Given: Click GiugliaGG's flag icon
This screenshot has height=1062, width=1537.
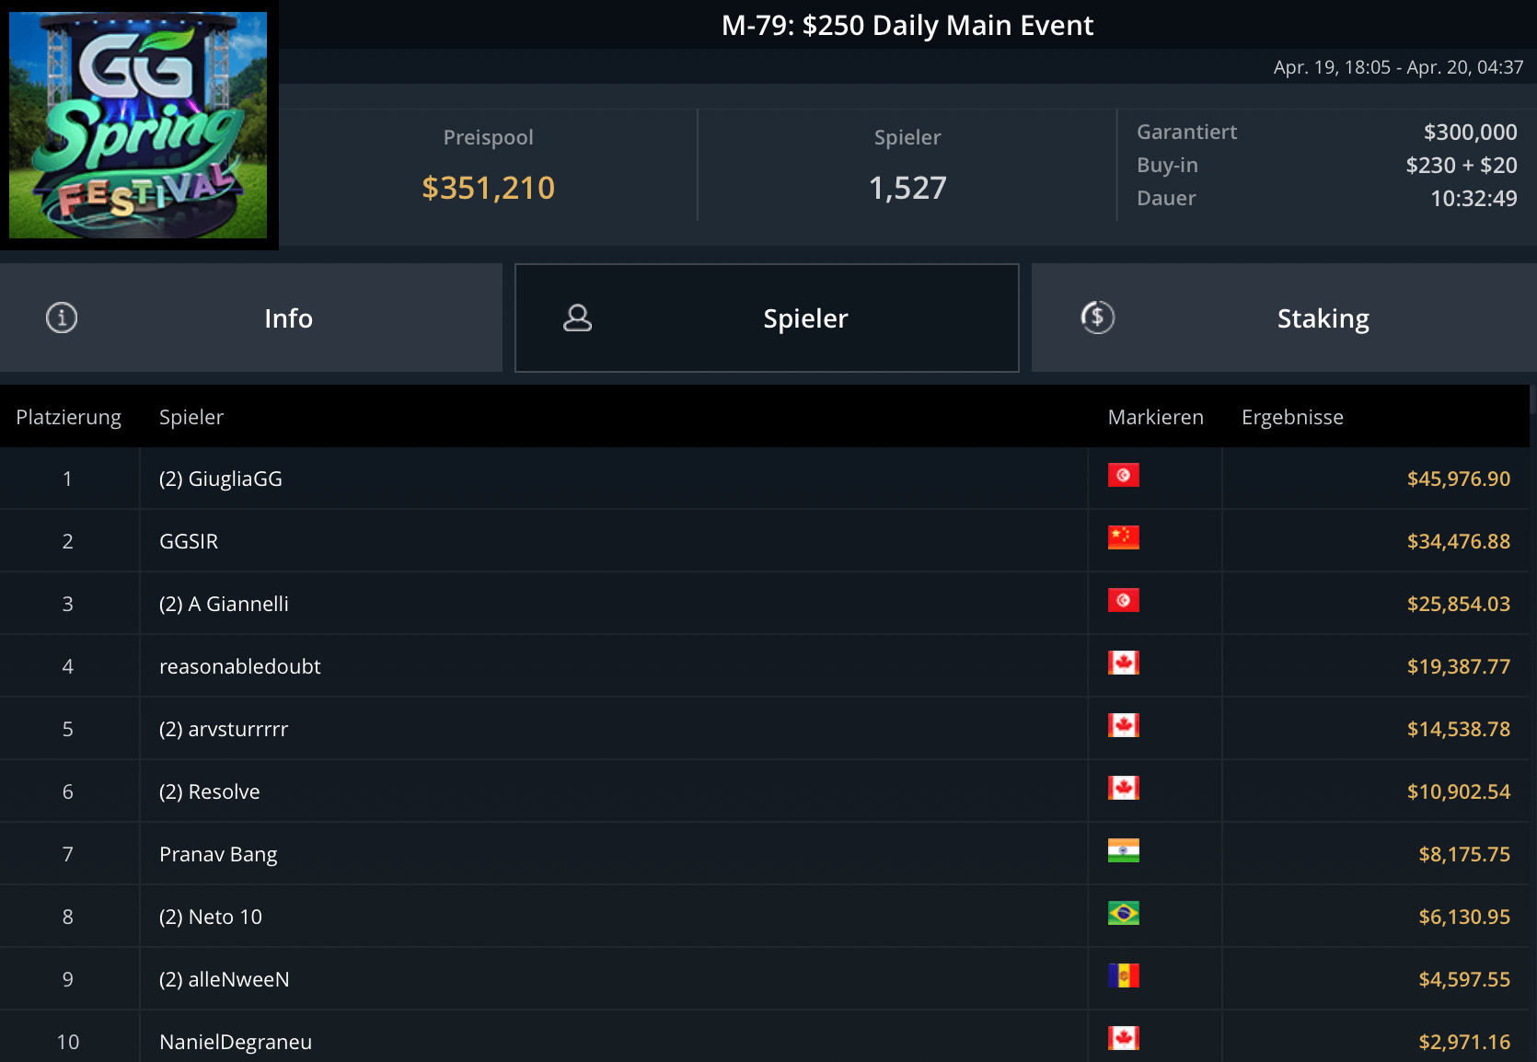Looking at the screenshot, I should point(1123,476).
